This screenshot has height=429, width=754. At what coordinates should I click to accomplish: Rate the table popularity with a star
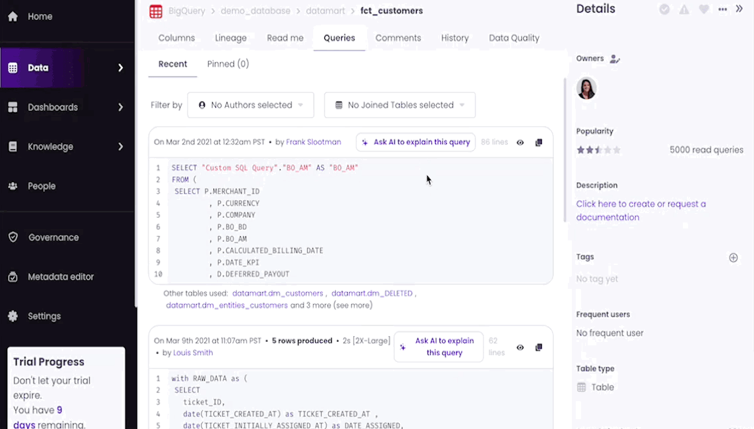598,150
